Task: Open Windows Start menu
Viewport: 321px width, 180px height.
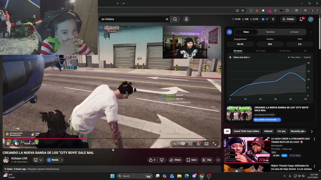Action: click(x=112, y=176)
